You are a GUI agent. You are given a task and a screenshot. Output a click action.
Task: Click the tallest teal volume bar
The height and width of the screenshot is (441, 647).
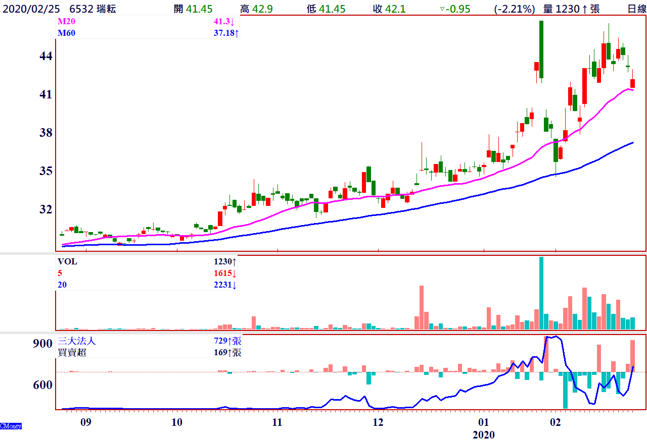(541, 293)
